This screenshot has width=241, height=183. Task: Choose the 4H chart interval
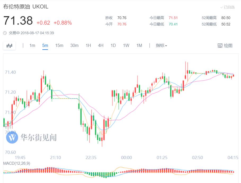[101, 46]
